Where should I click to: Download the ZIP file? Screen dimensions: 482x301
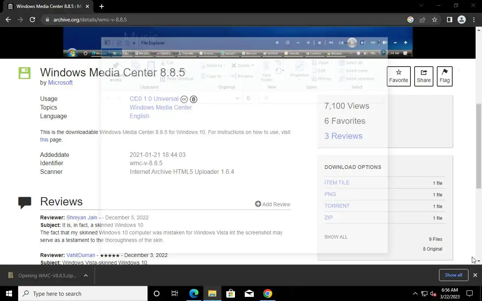tap(328, 217)
